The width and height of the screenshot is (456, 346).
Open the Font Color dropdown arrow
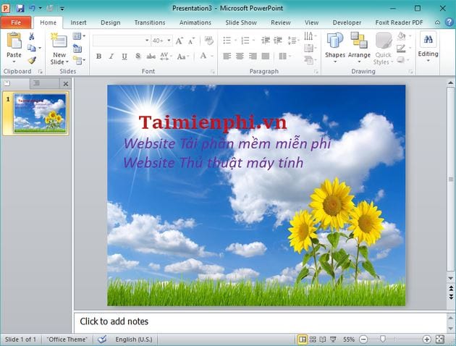(x=212, y=56)
